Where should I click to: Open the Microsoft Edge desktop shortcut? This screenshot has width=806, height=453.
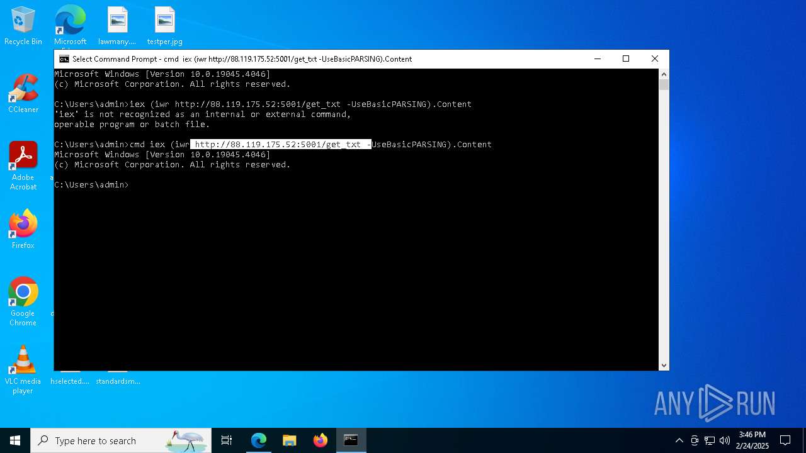(70, 26)
